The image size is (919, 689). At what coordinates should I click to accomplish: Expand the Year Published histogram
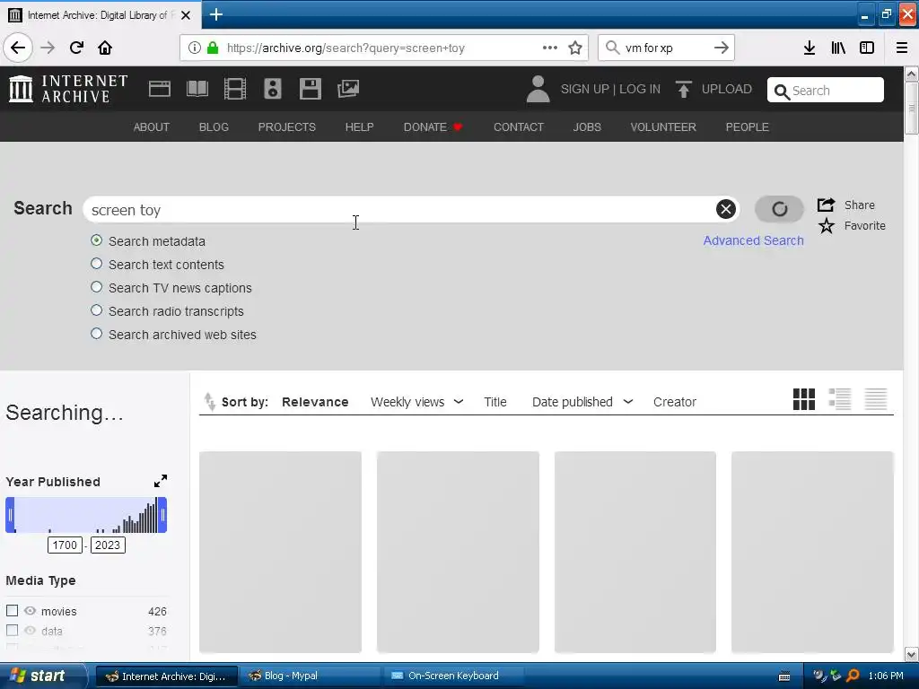click(161, 481)
